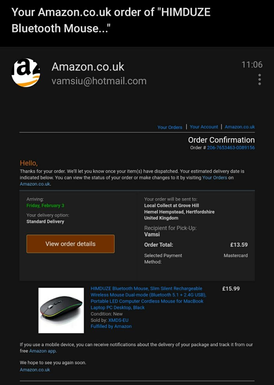View the mouse product thumbnail image
274x385 pixels.
coord(61,310)
